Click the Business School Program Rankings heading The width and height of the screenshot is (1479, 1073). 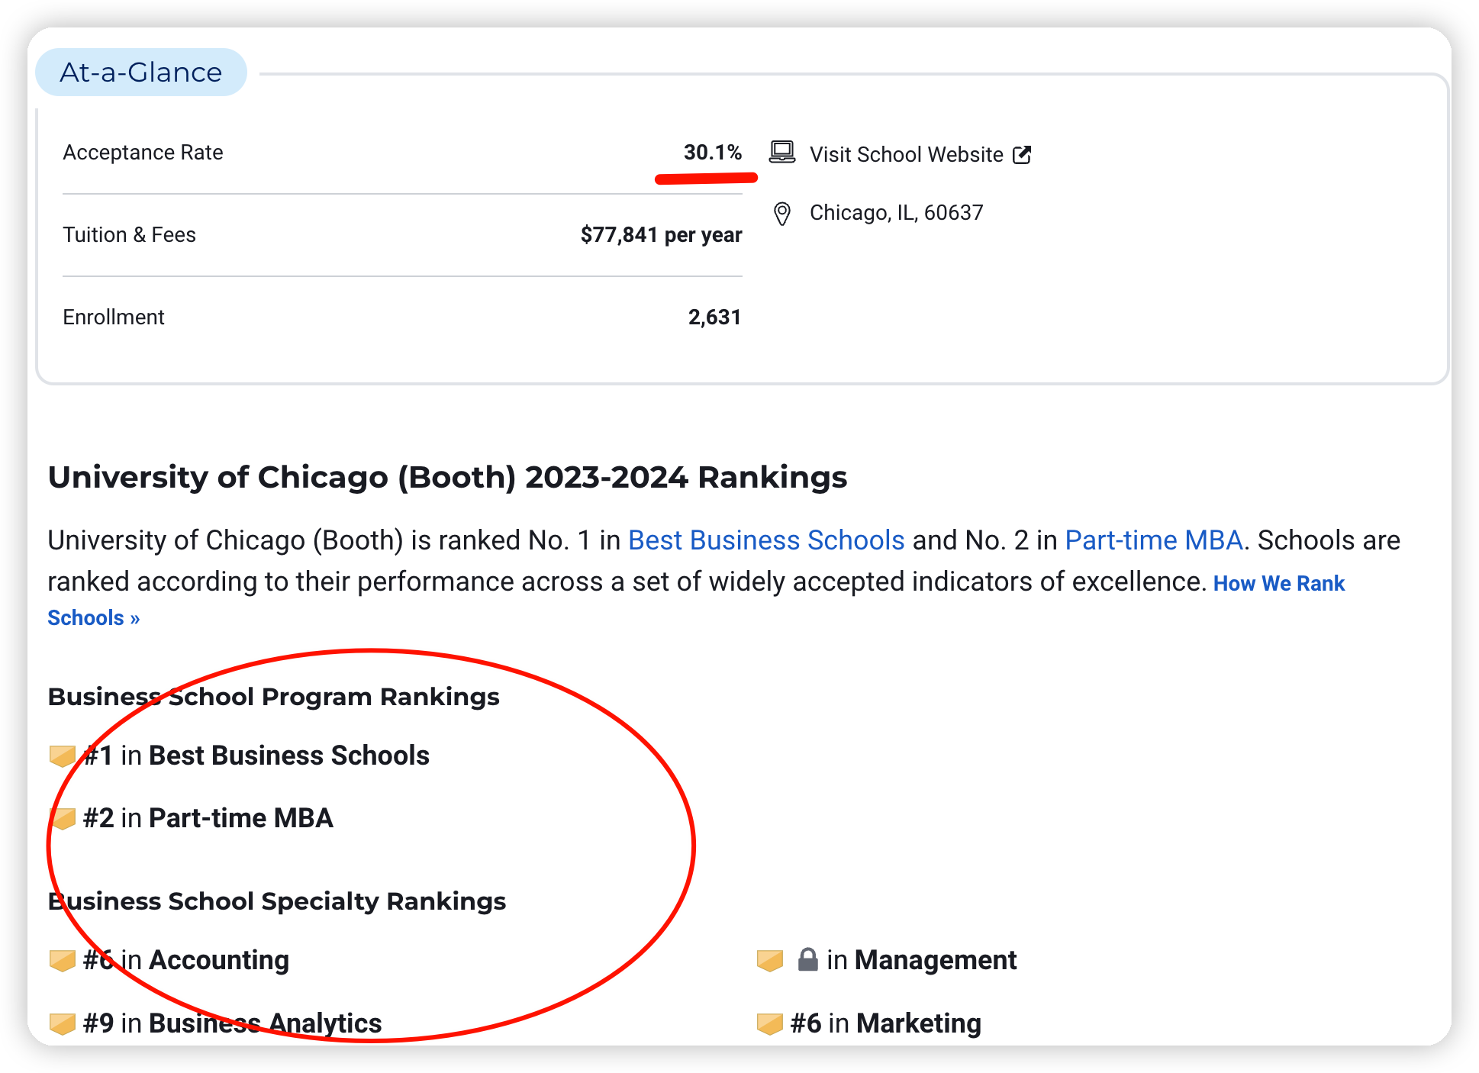coord(274,697)
